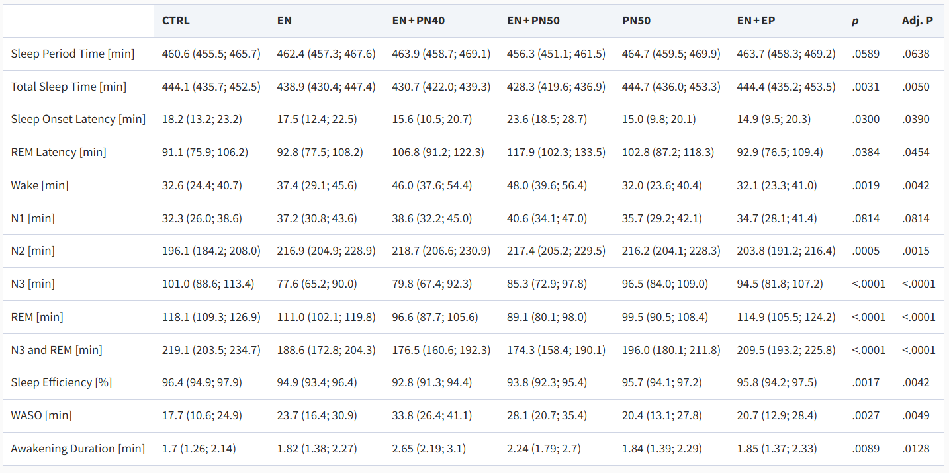Click the EN value in N3 [min] row

click(317, 284)
